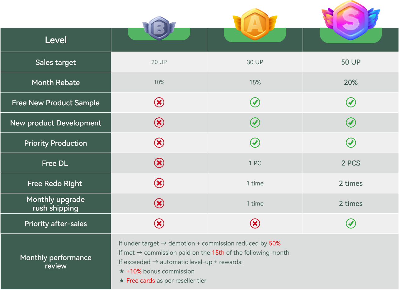This screenshot has width=399, height=290.
Task: Click B level Free Redo Right red X
Action: coord(159,183)
